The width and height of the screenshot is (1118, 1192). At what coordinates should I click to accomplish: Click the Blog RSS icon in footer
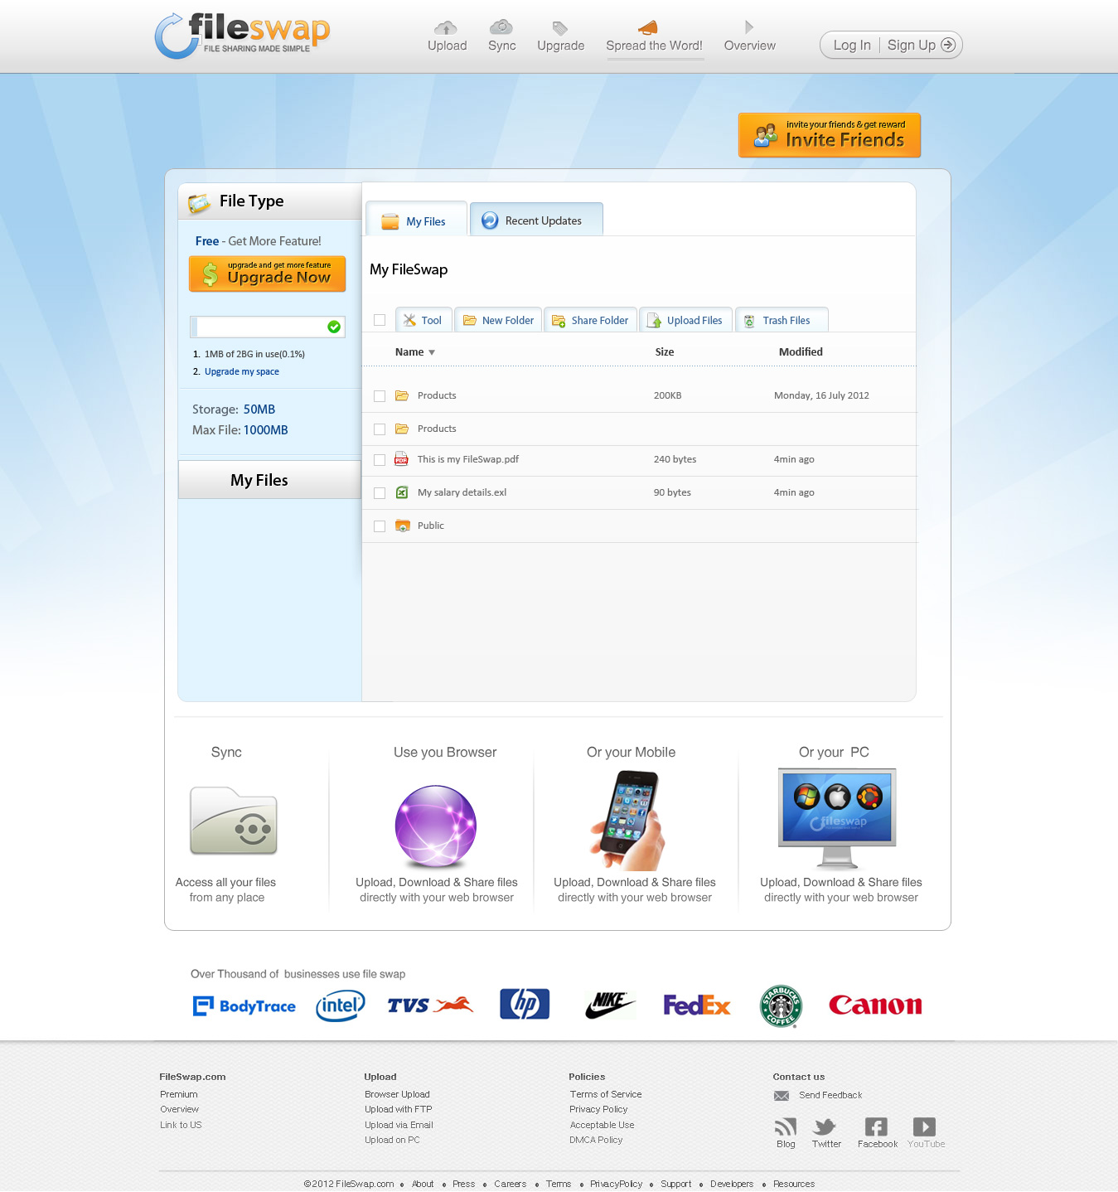tap(785, 1127)
